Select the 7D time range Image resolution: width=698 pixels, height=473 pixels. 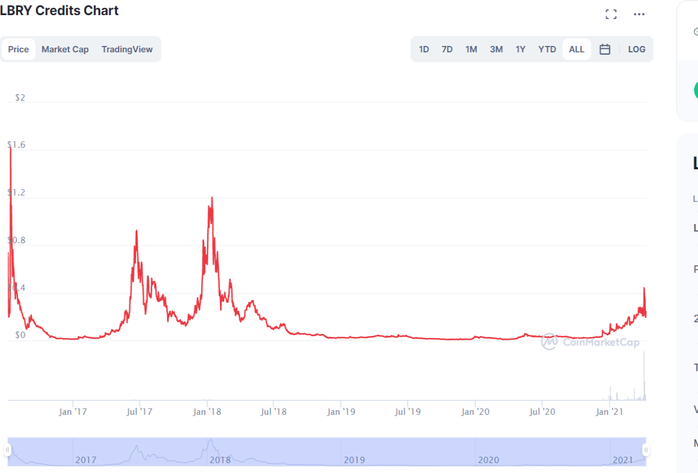(447, 49)
